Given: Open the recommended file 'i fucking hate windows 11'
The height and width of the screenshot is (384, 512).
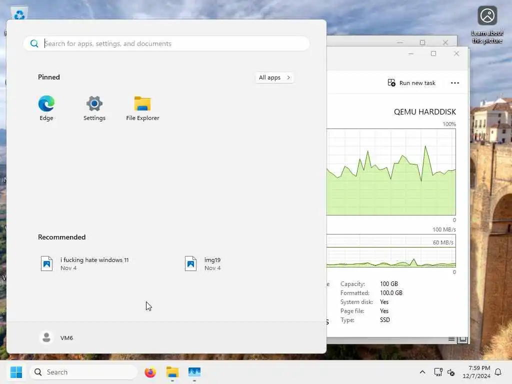Looking at the screenshot, I should click(x=85, y=263).
